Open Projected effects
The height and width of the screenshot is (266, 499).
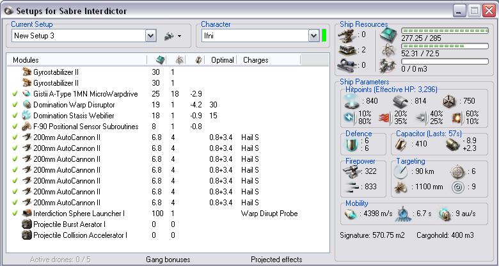click(x=276, y=260)
